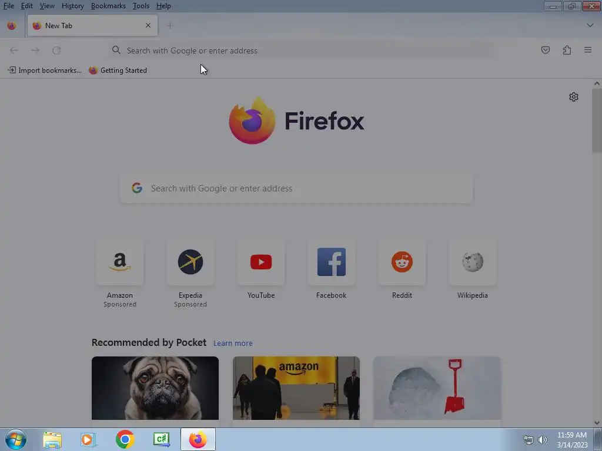Open the Windows Start menu
Screen dimensions: 602x451
(16, 439)
